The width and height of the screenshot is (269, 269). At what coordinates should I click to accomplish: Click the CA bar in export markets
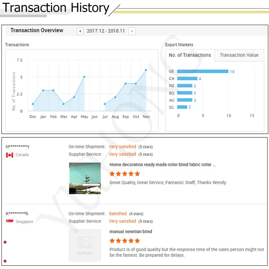coord(187,79)
